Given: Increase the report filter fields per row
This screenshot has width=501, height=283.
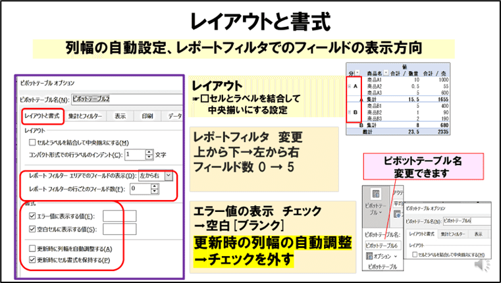Looking at the screenshot, I should (x=155, y=186).
